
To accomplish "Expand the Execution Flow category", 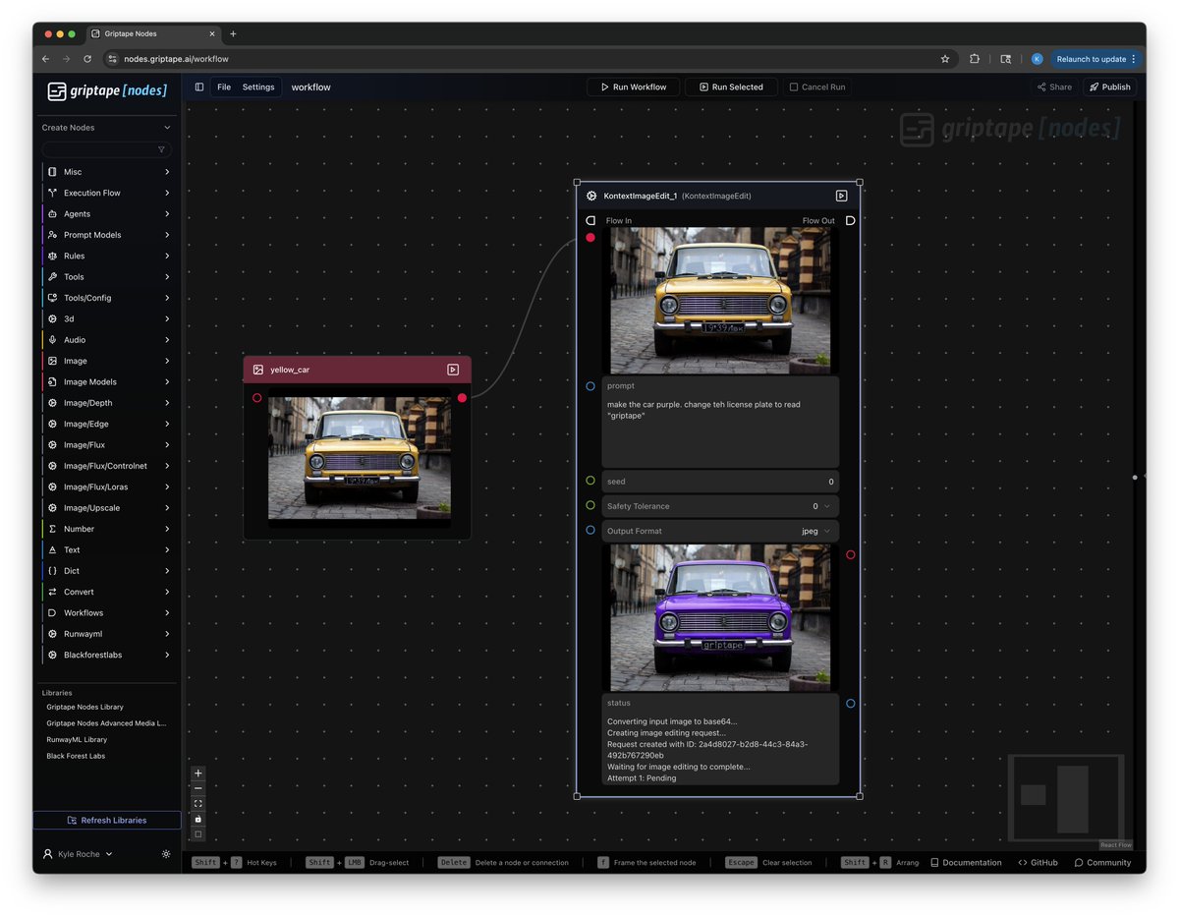I will [108, 193].
